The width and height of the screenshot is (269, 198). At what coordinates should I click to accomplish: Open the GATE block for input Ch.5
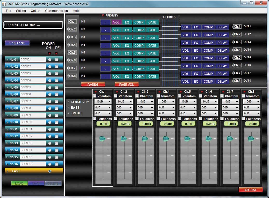[152, 53]
